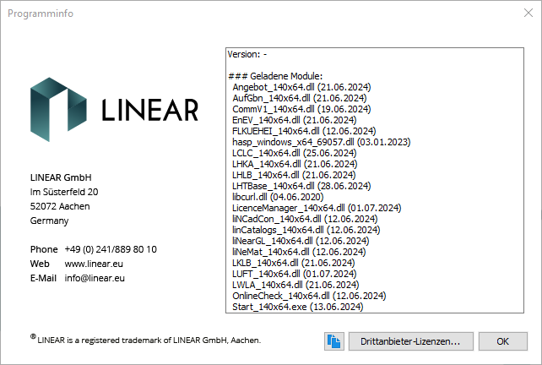Viewport: 542px width, 365px height.
Task: Select the LUFT_140x64.dll row
Action: tap(294, 274)
